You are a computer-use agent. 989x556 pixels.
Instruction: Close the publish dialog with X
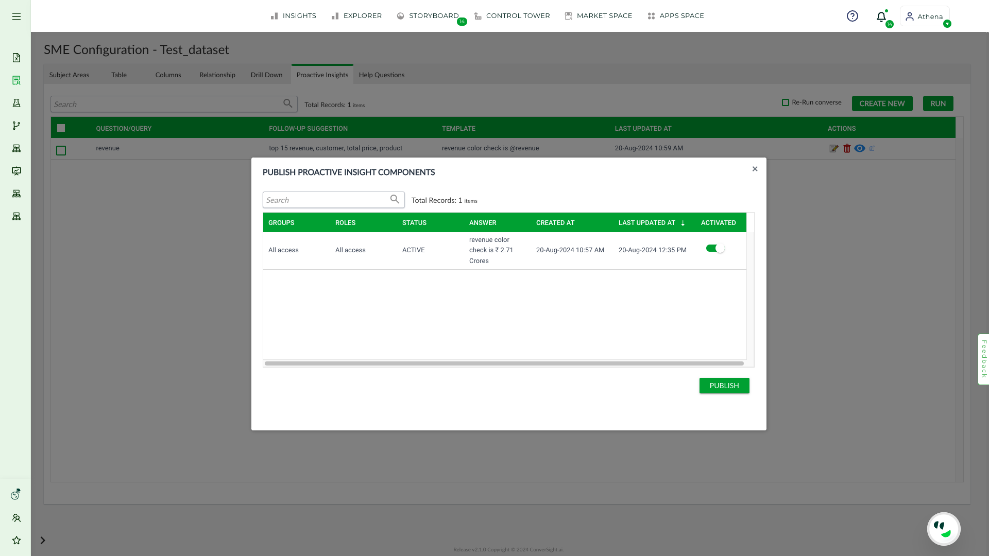755,169
